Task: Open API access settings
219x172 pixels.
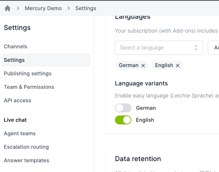Action: (x=17, y=100)
